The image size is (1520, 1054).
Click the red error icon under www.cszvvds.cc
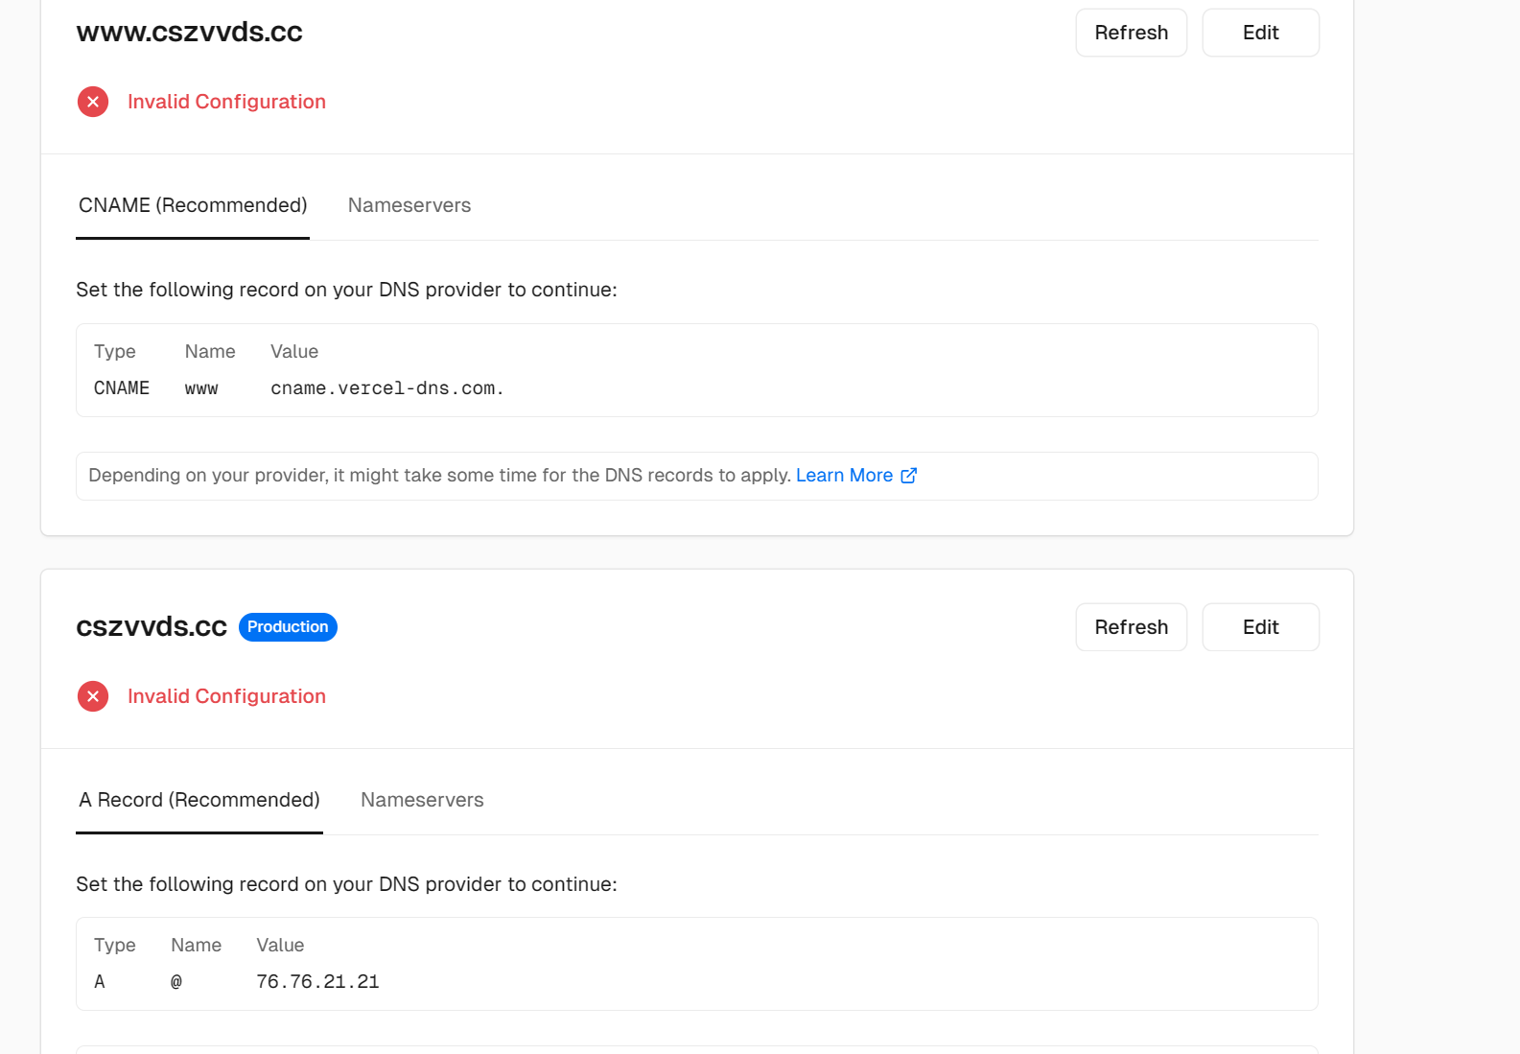pos(93,102)
